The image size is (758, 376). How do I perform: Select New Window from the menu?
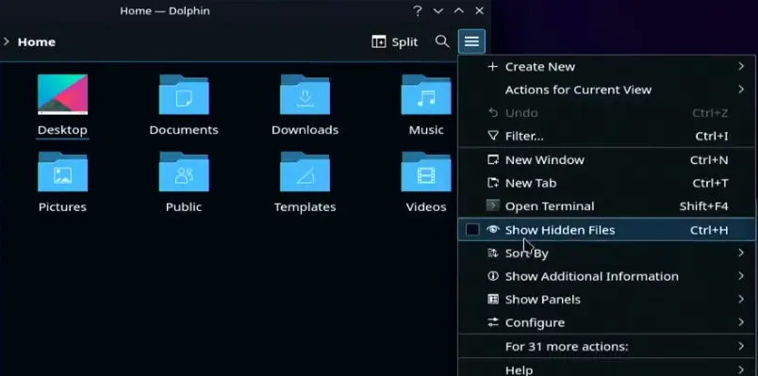[x=607, y=160]
